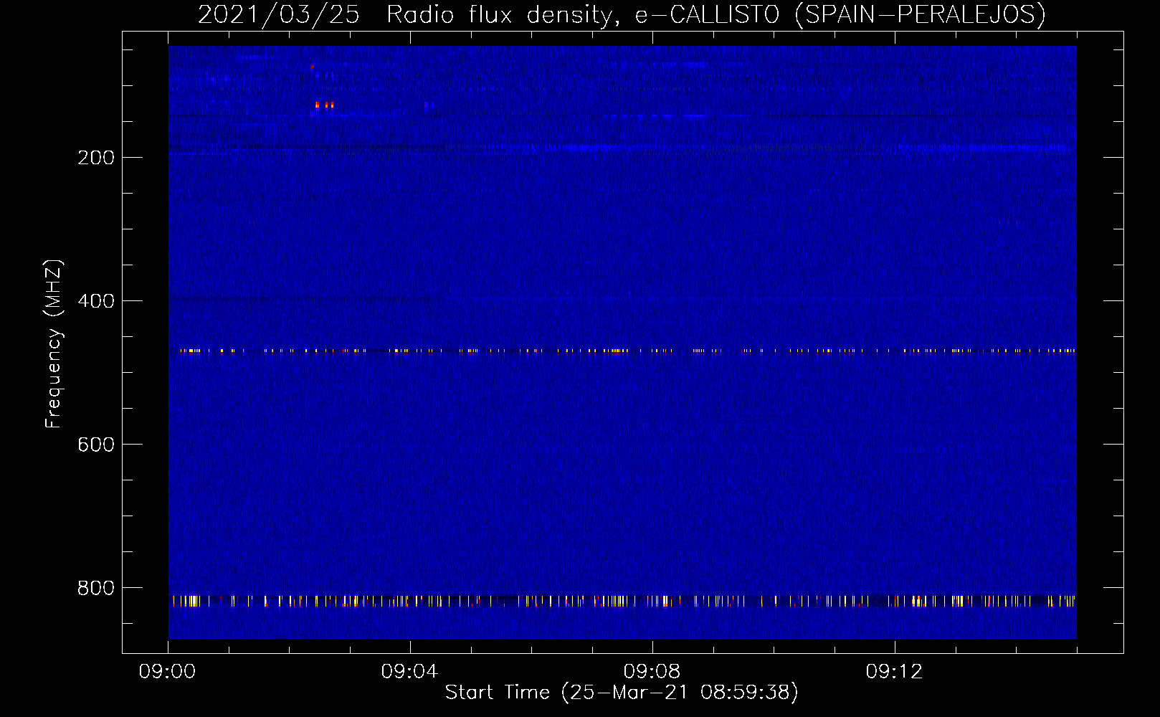Screen dimensions: 1160x717
Task: Click the red-yellow burst near 130 MHz
Action: click(x=325, y=105)
